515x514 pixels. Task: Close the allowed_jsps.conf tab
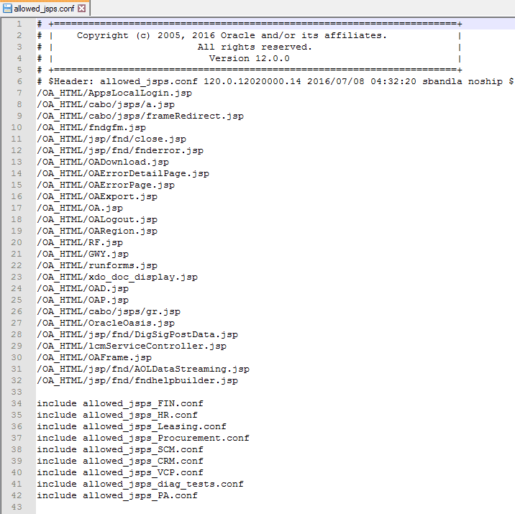82,8
